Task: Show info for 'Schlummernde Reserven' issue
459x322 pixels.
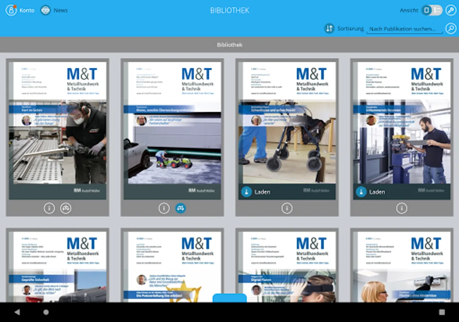Action: [x=402, y=208]
